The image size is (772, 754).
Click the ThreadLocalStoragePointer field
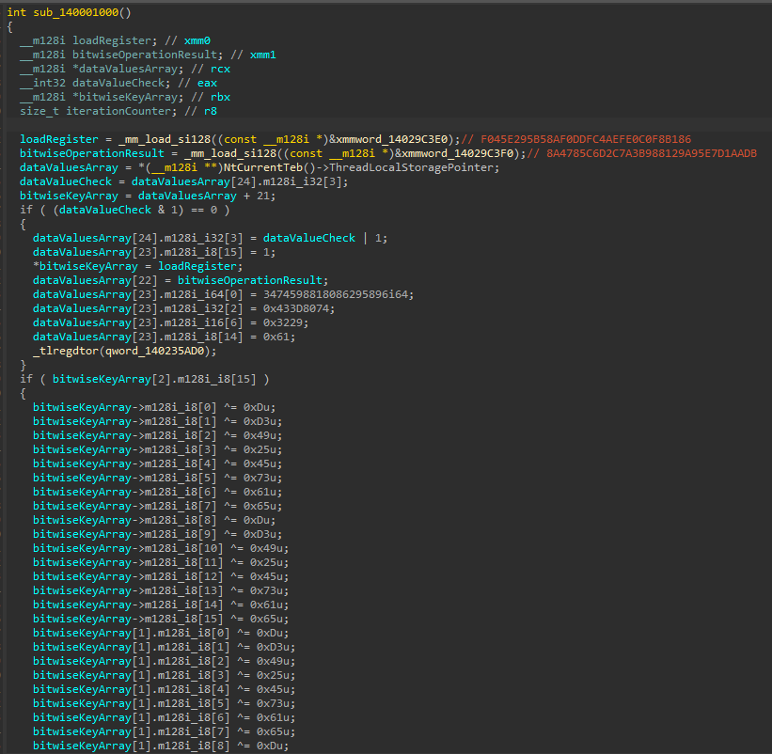[414, 167]
